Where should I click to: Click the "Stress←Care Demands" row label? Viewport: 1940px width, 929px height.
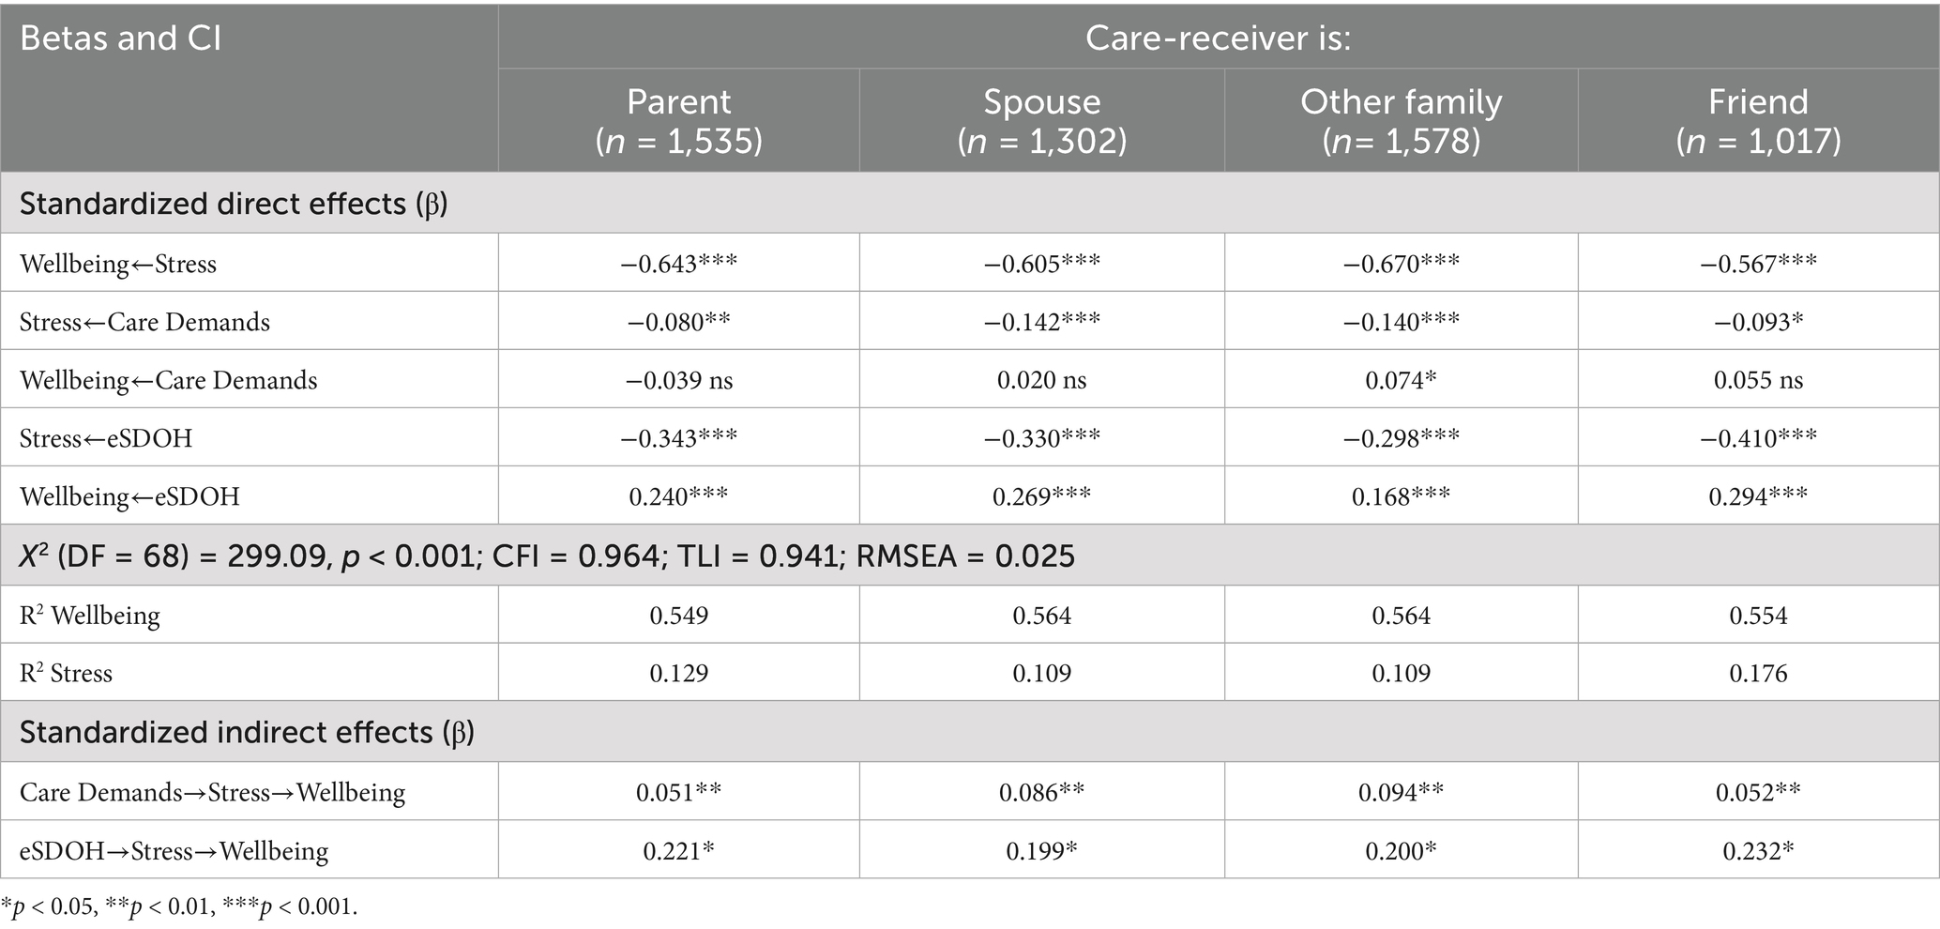[x=144, y=322]
